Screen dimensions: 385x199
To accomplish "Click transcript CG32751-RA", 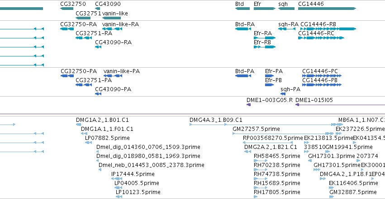I will click(84, 38).
